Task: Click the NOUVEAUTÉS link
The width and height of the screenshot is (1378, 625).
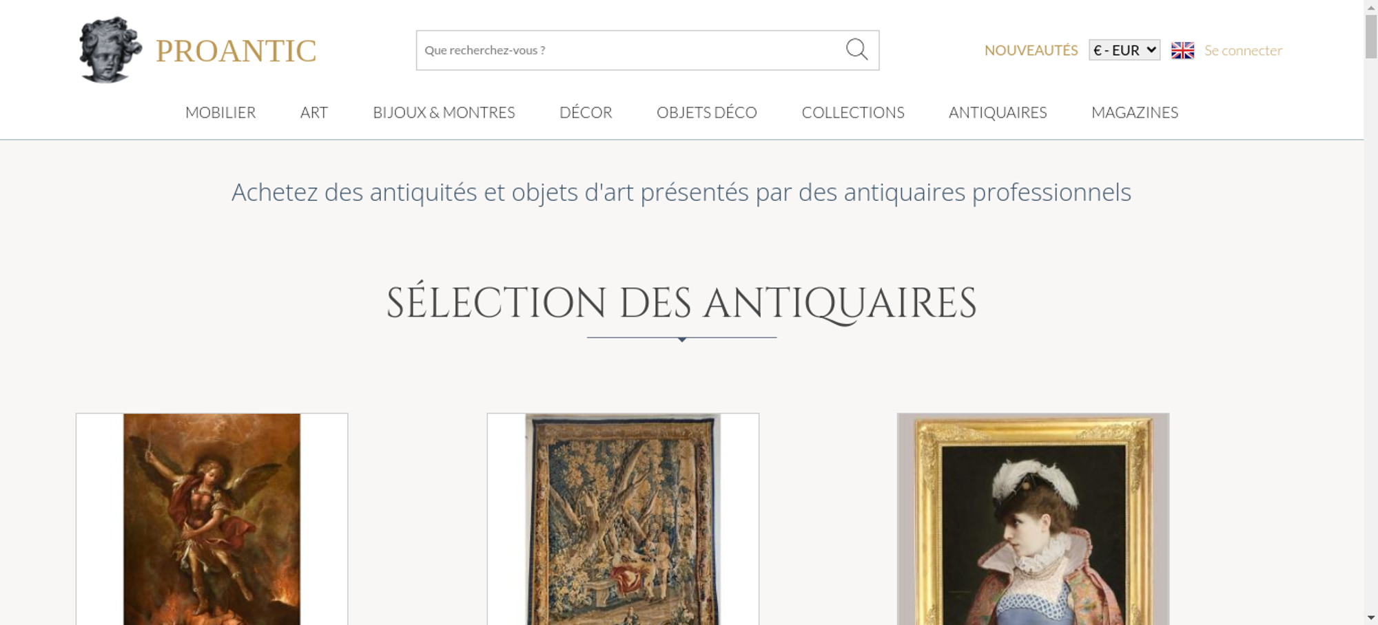Action: tap(1031, 50)
